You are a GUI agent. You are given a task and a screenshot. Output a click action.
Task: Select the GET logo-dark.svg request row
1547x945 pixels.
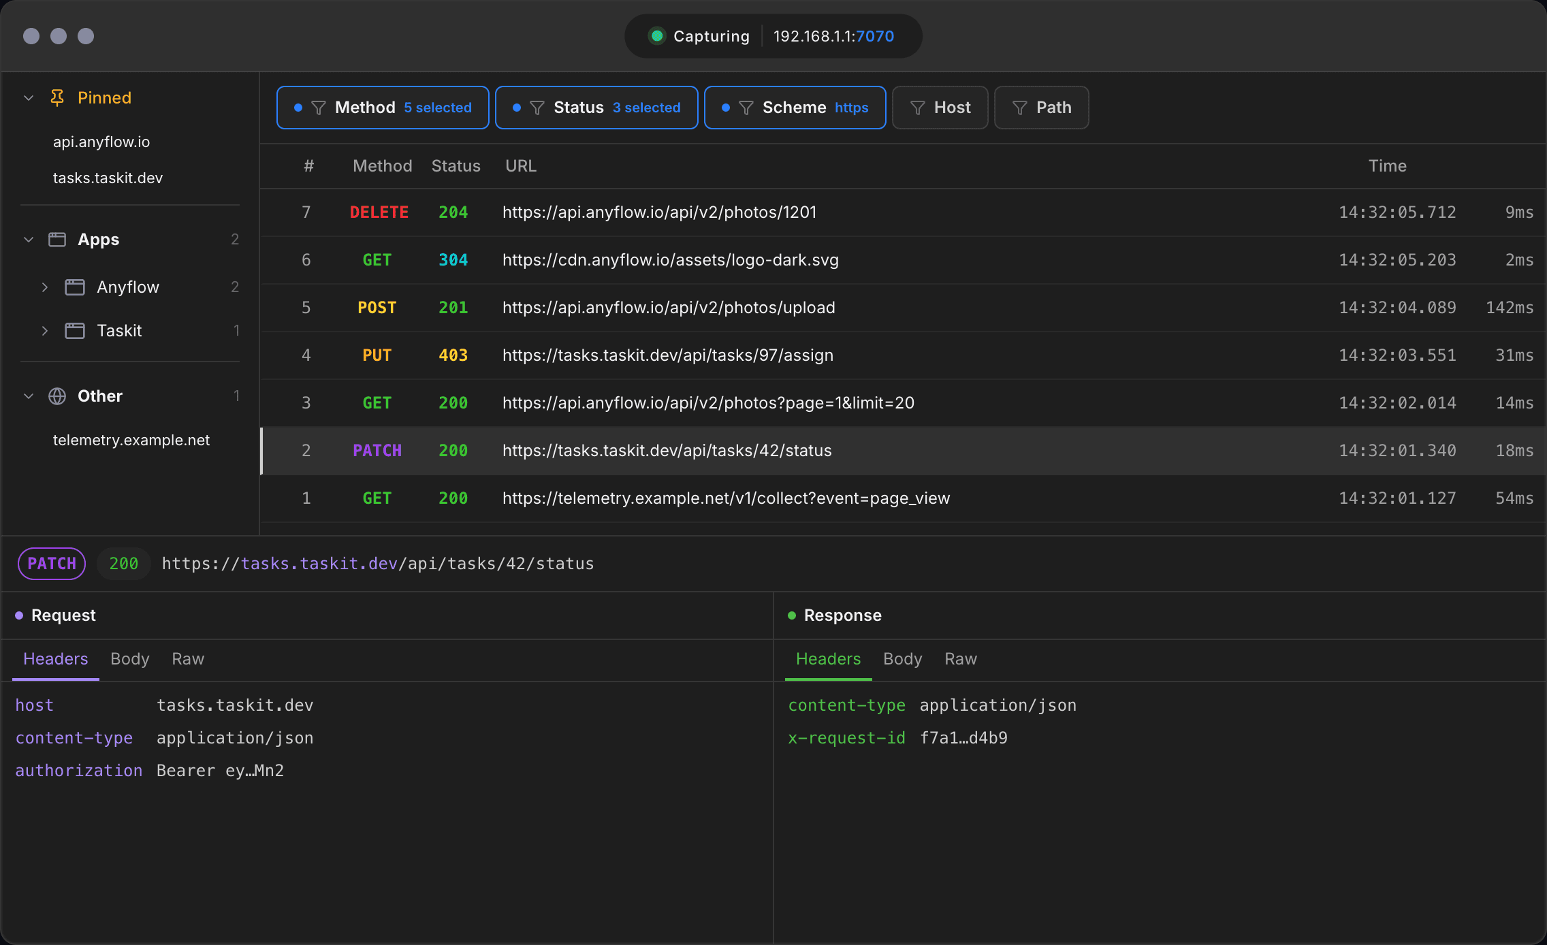(903, 260)
